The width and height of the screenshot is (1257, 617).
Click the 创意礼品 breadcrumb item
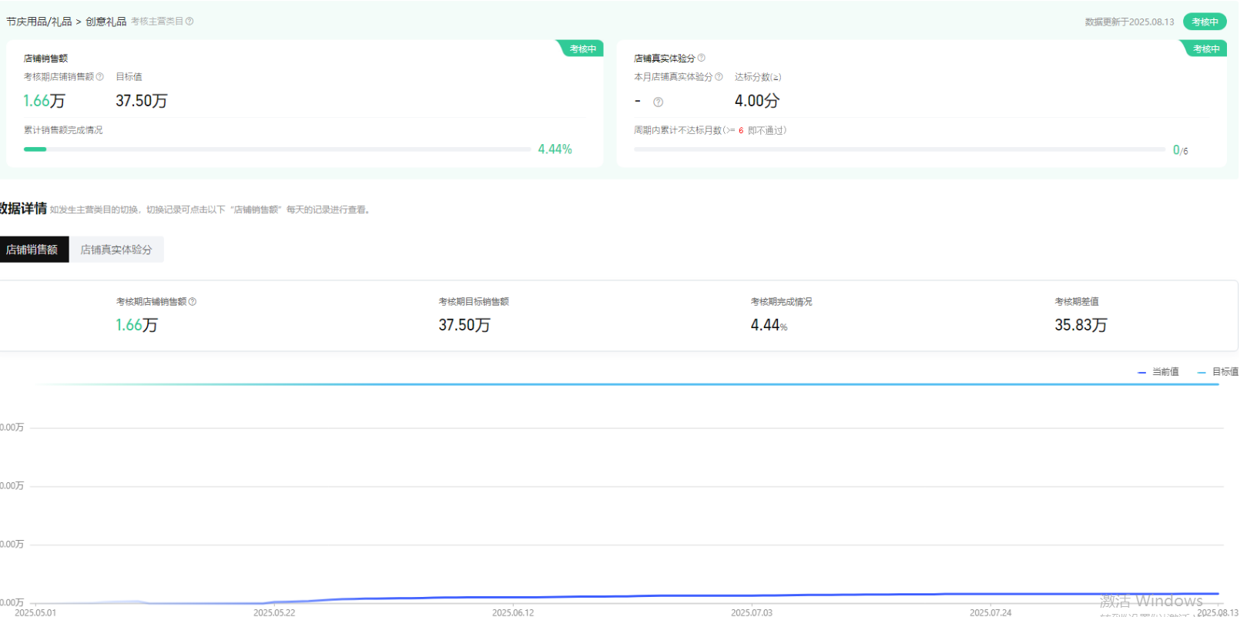pyautogui.click(x=106, y=22)
